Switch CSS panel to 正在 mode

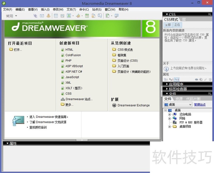click(x=177, y=25)
